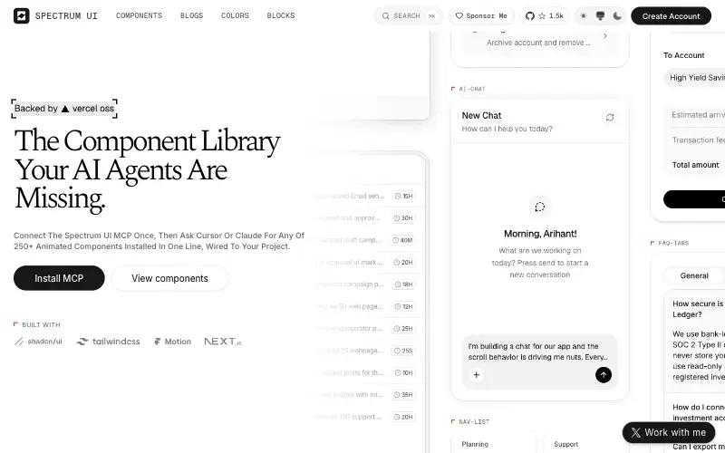Screen dimensions: 725x453
Task: Send message with arrow-up button
Action: pos(604,375)
